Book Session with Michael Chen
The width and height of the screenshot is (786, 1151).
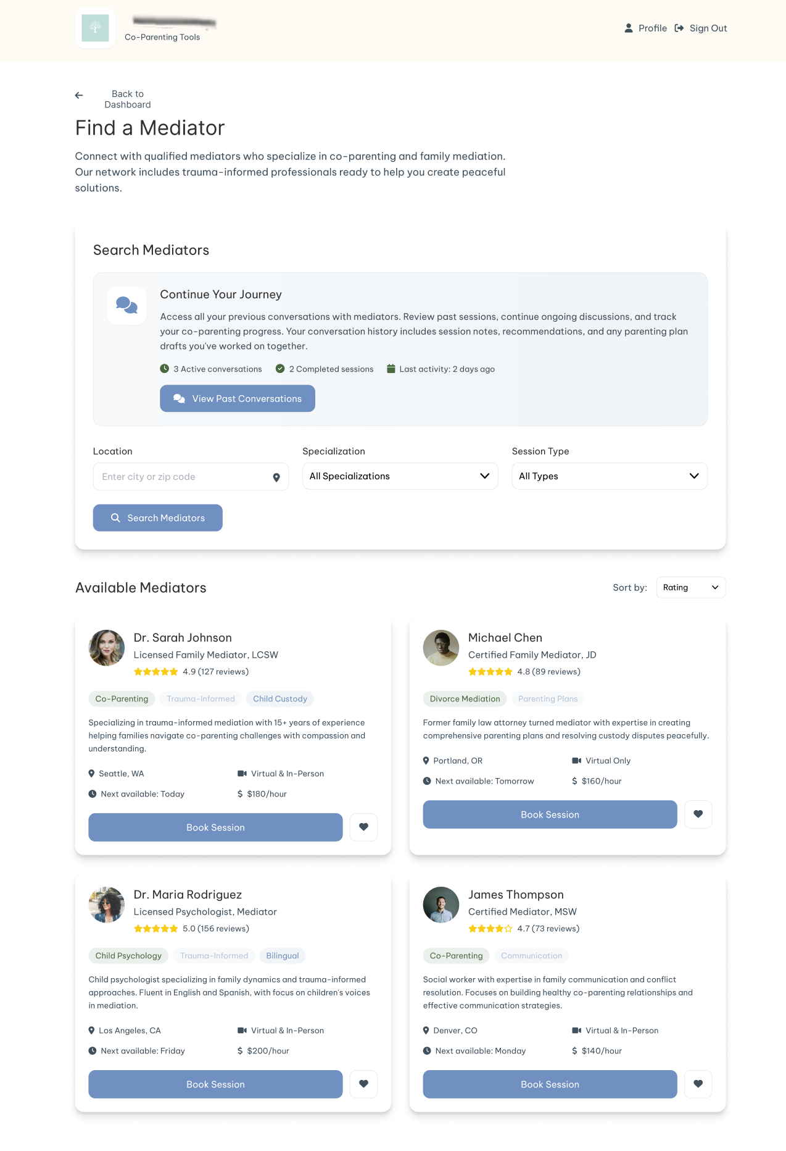coord(550,814)
